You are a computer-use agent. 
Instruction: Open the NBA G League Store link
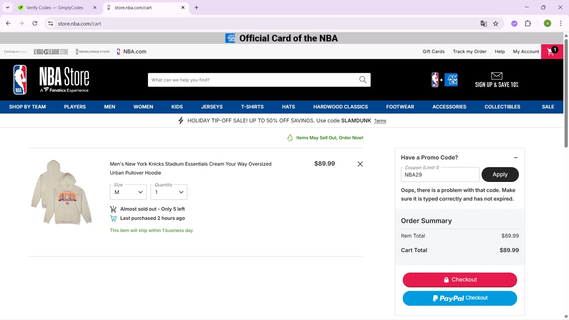(51, 52)
